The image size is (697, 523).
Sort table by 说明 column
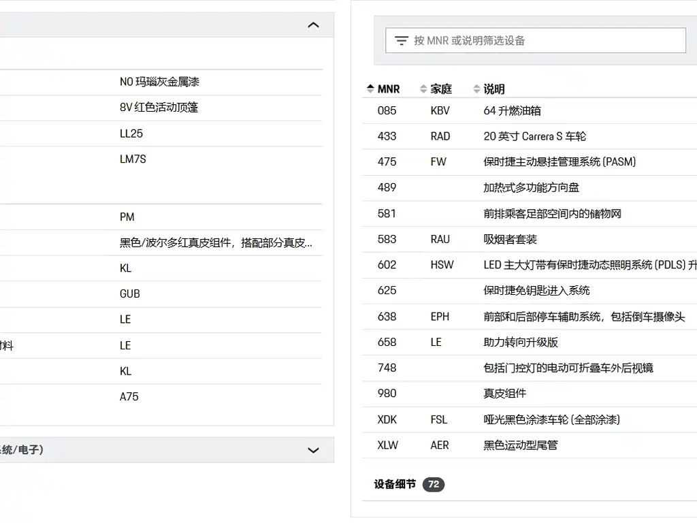(489, 89)
